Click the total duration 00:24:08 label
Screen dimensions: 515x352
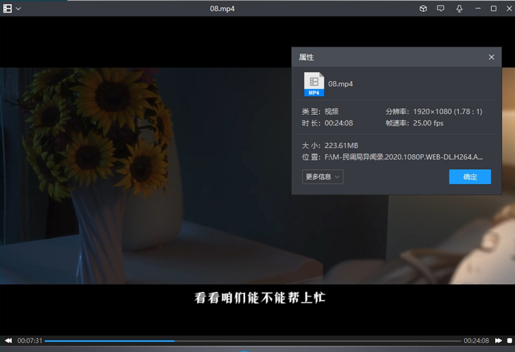(x=476, y=341)
